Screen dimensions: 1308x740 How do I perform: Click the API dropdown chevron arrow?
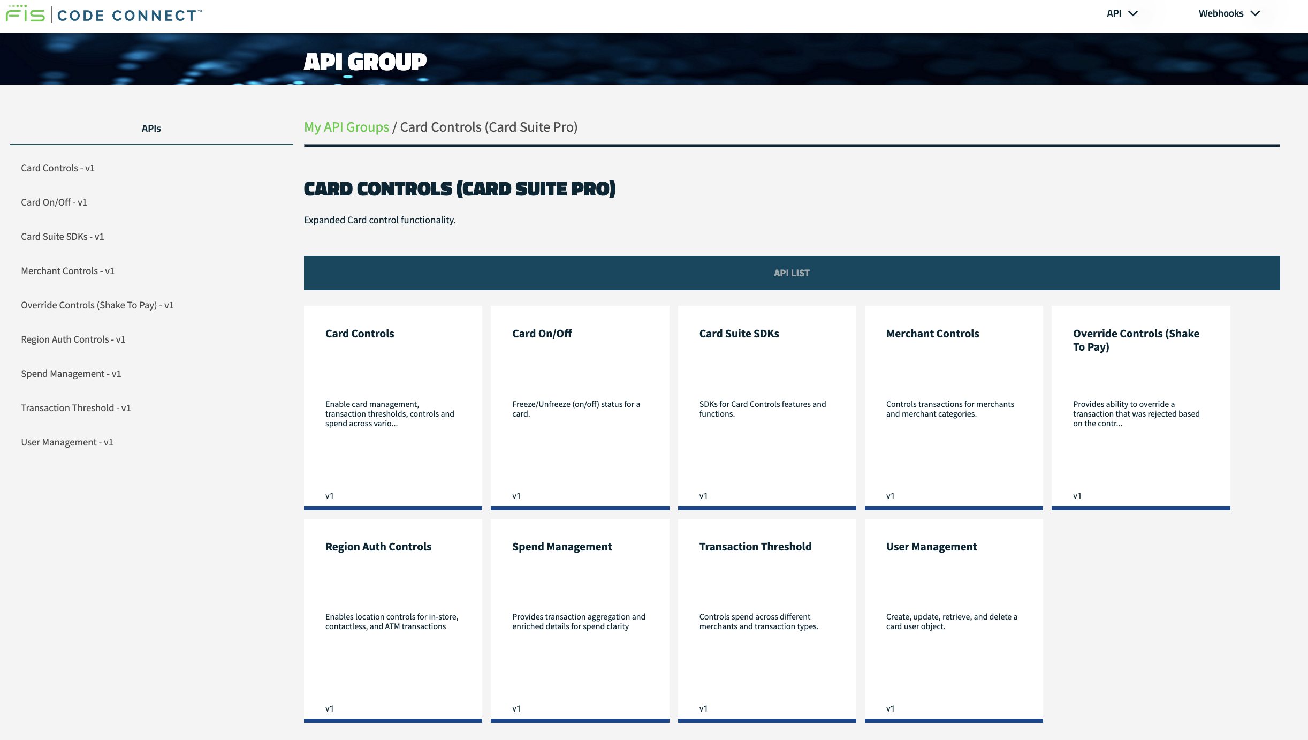coord(1134,14)
